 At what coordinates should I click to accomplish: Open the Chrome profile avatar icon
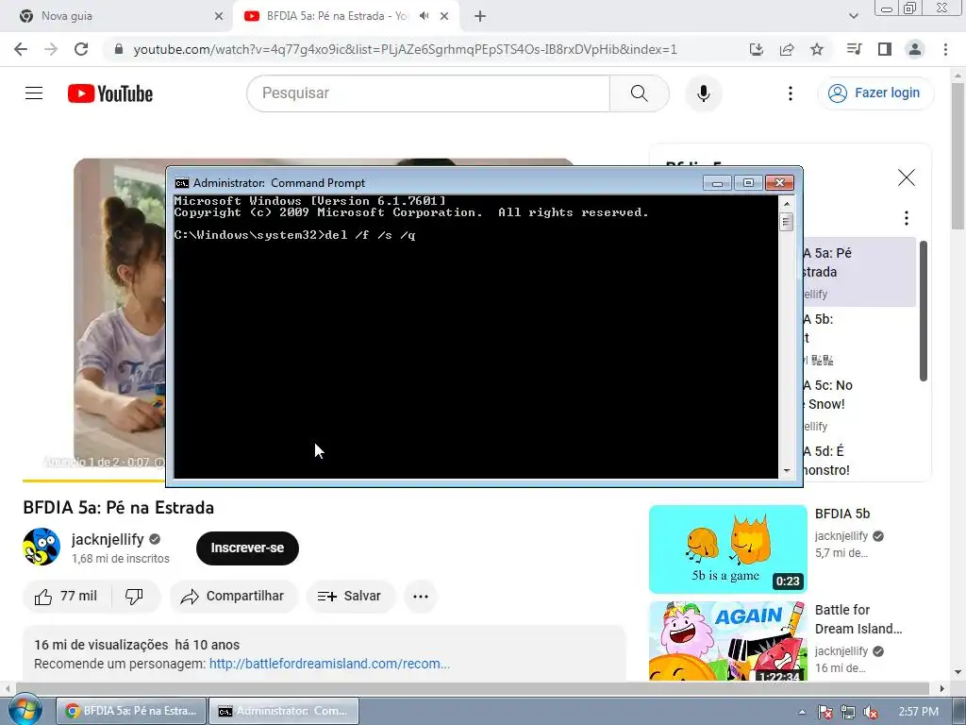pos(915,49)
